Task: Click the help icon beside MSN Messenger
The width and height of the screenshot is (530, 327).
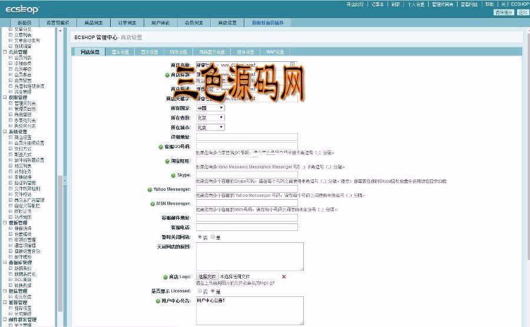Action: pyautogui.click(x=153, y=204)
